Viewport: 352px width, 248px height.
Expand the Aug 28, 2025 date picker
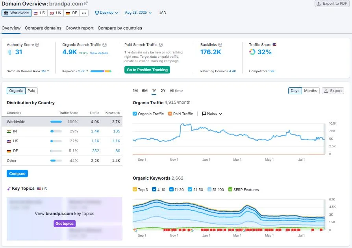coord(138,13)
